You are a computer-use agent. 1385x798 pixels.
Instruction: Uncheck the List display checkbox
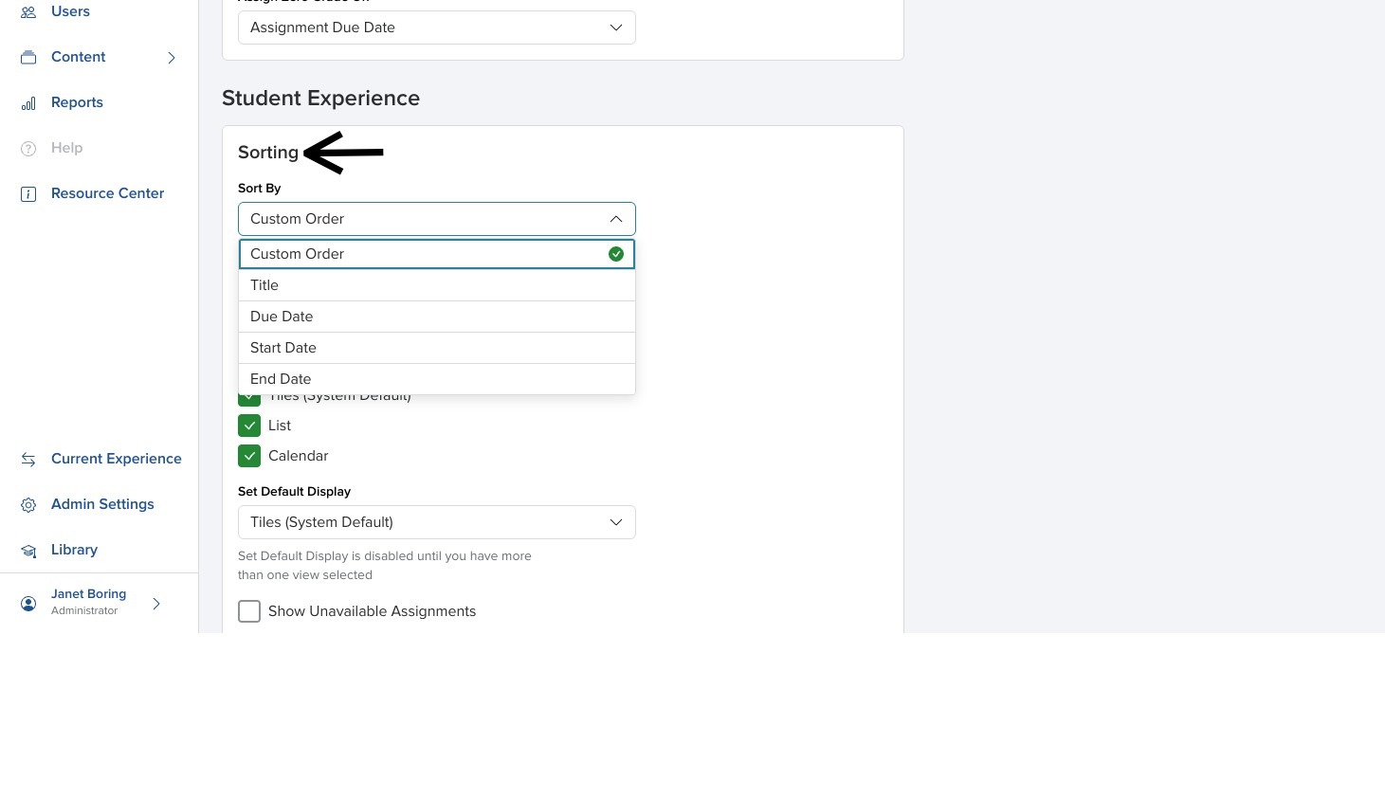(249, 426)
